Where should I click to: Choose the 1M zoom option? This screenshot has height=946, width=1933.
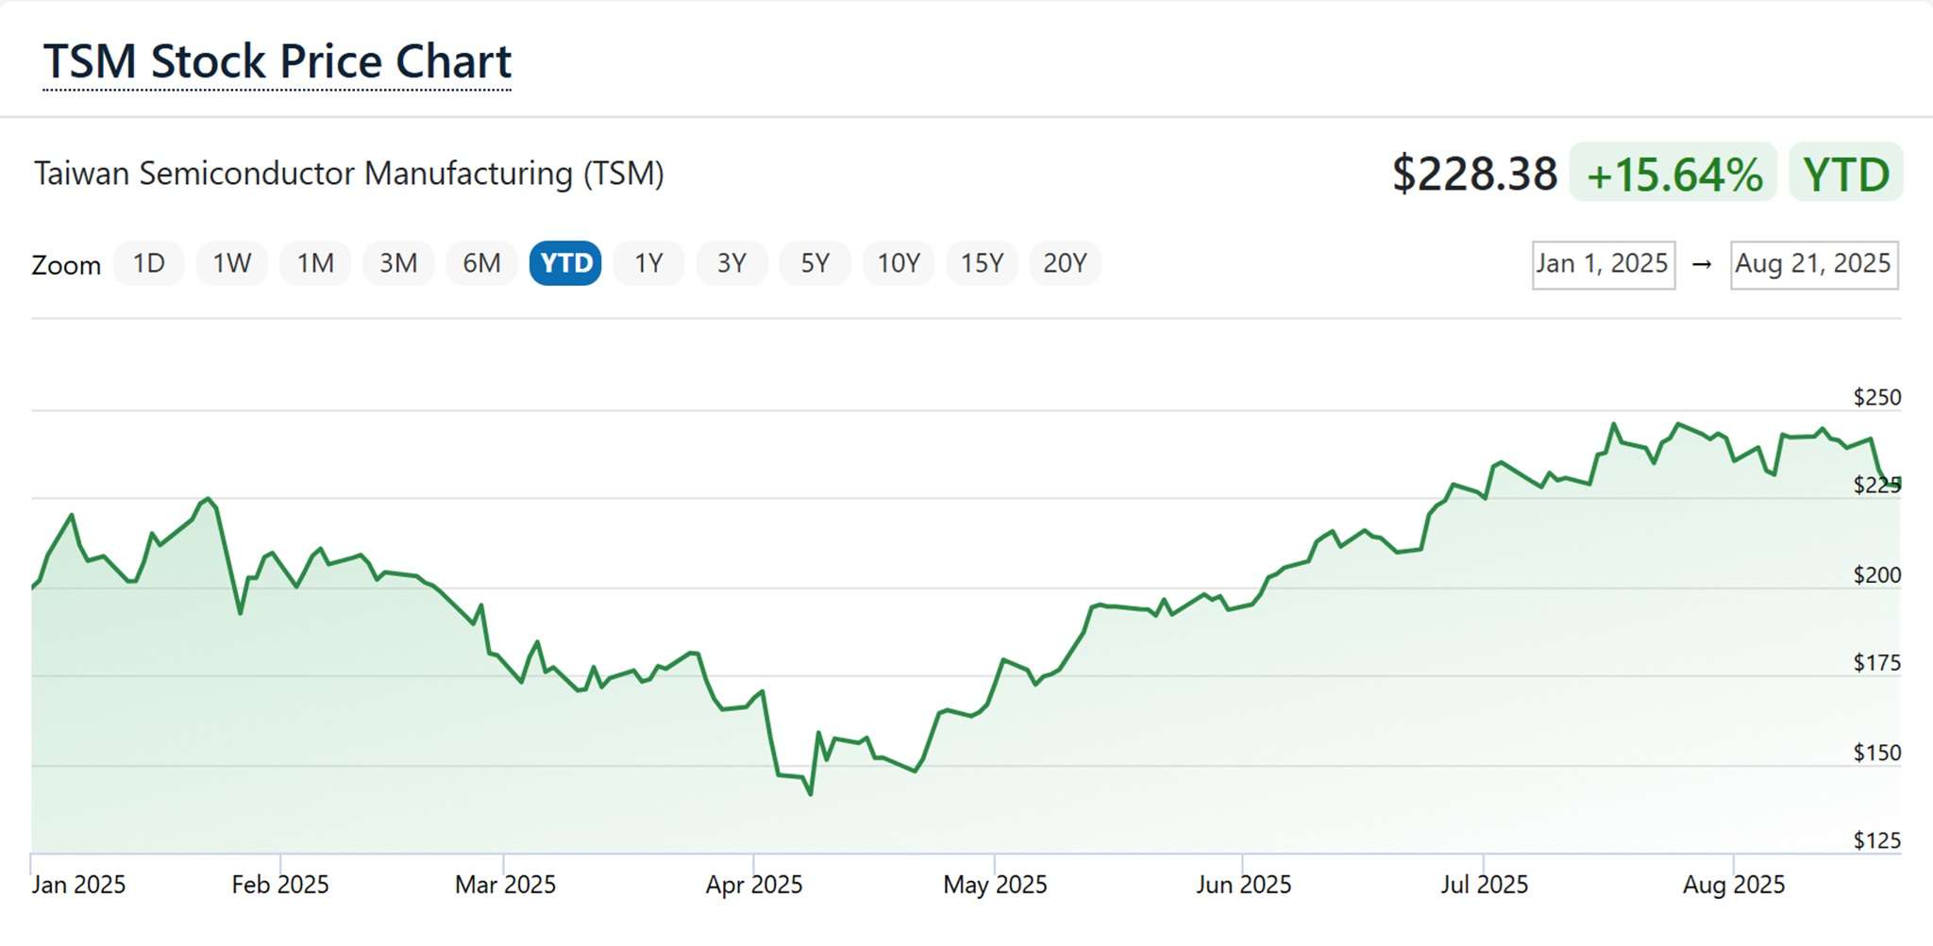click(315, 263)
